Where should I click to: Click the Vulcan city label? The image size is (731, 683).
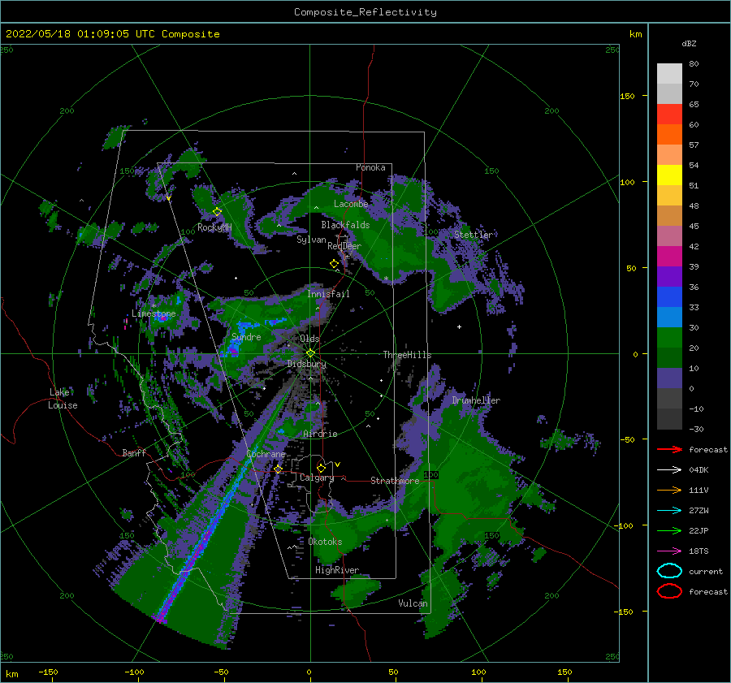(x=413, y=603)
